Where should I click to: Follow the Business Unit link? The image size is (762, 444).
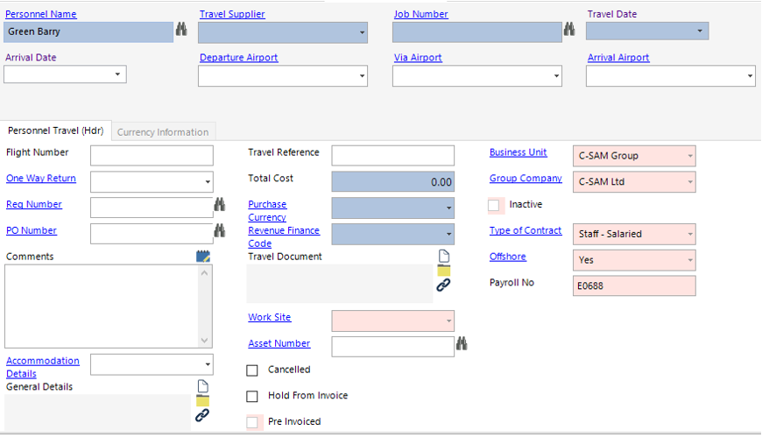pyautogui.click(x=518, y=152)
